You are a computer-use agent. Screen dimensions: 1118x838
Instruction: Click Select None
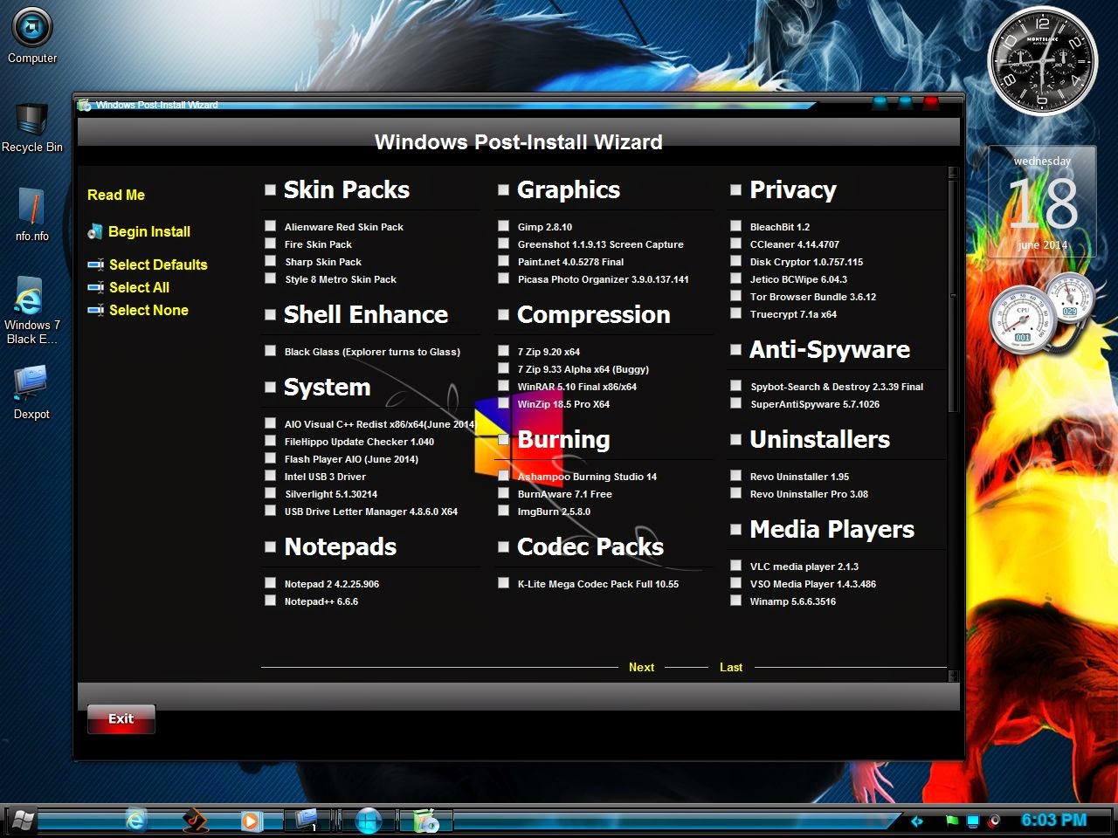pos(148,310)
